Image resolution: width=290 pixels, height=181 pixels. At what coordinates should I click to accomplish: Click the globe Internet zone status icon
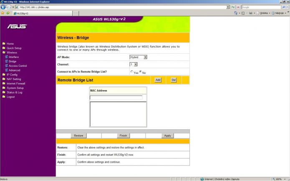(202, 179)
